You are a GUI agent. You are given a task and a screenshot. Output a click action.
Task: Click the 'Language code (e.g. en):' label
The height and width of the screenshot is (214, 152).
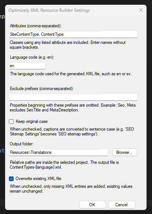click(x=32, y=57)
